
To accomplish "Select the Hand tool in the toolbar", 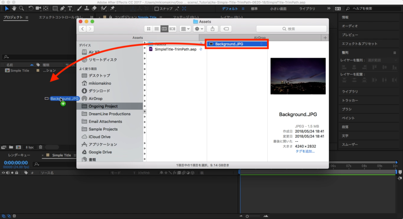I will [15, 8].
